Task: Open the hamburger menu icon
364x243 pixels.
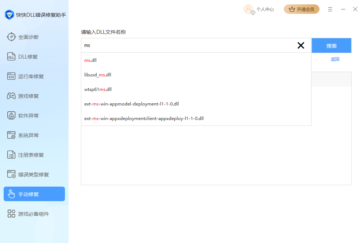Action: (330, 9)
